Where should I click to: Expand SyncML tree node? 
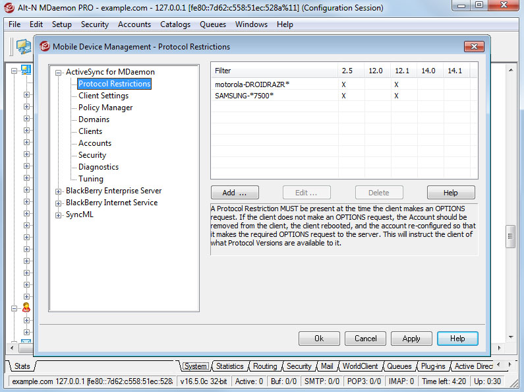[58, 215]
